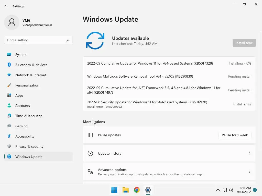
Task: Click Settings gear in taskbar
Action: (x=148, y=190)
